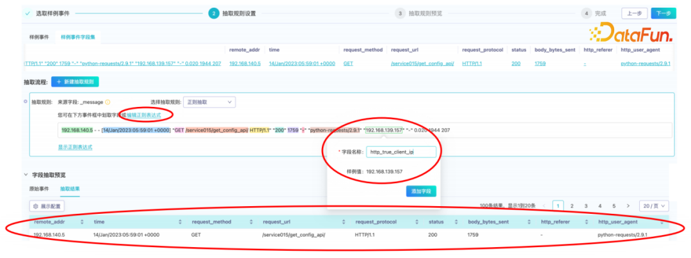
Task: Click sort icon on remote_addr column
Action: pos(81,222)
